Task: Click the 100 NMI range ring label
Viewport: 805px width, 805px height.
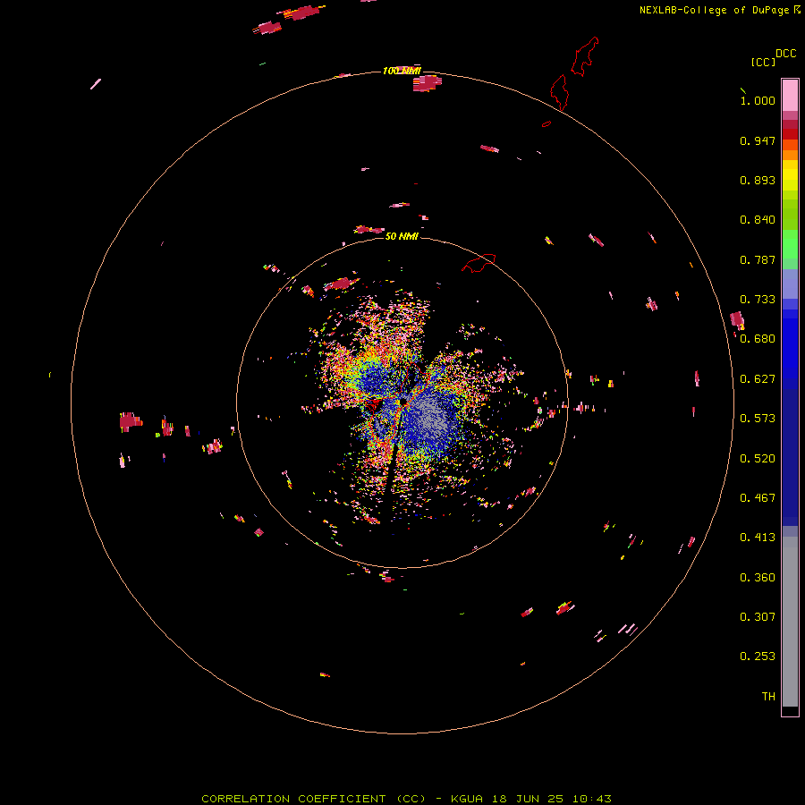Action: [x=402, y=71]
